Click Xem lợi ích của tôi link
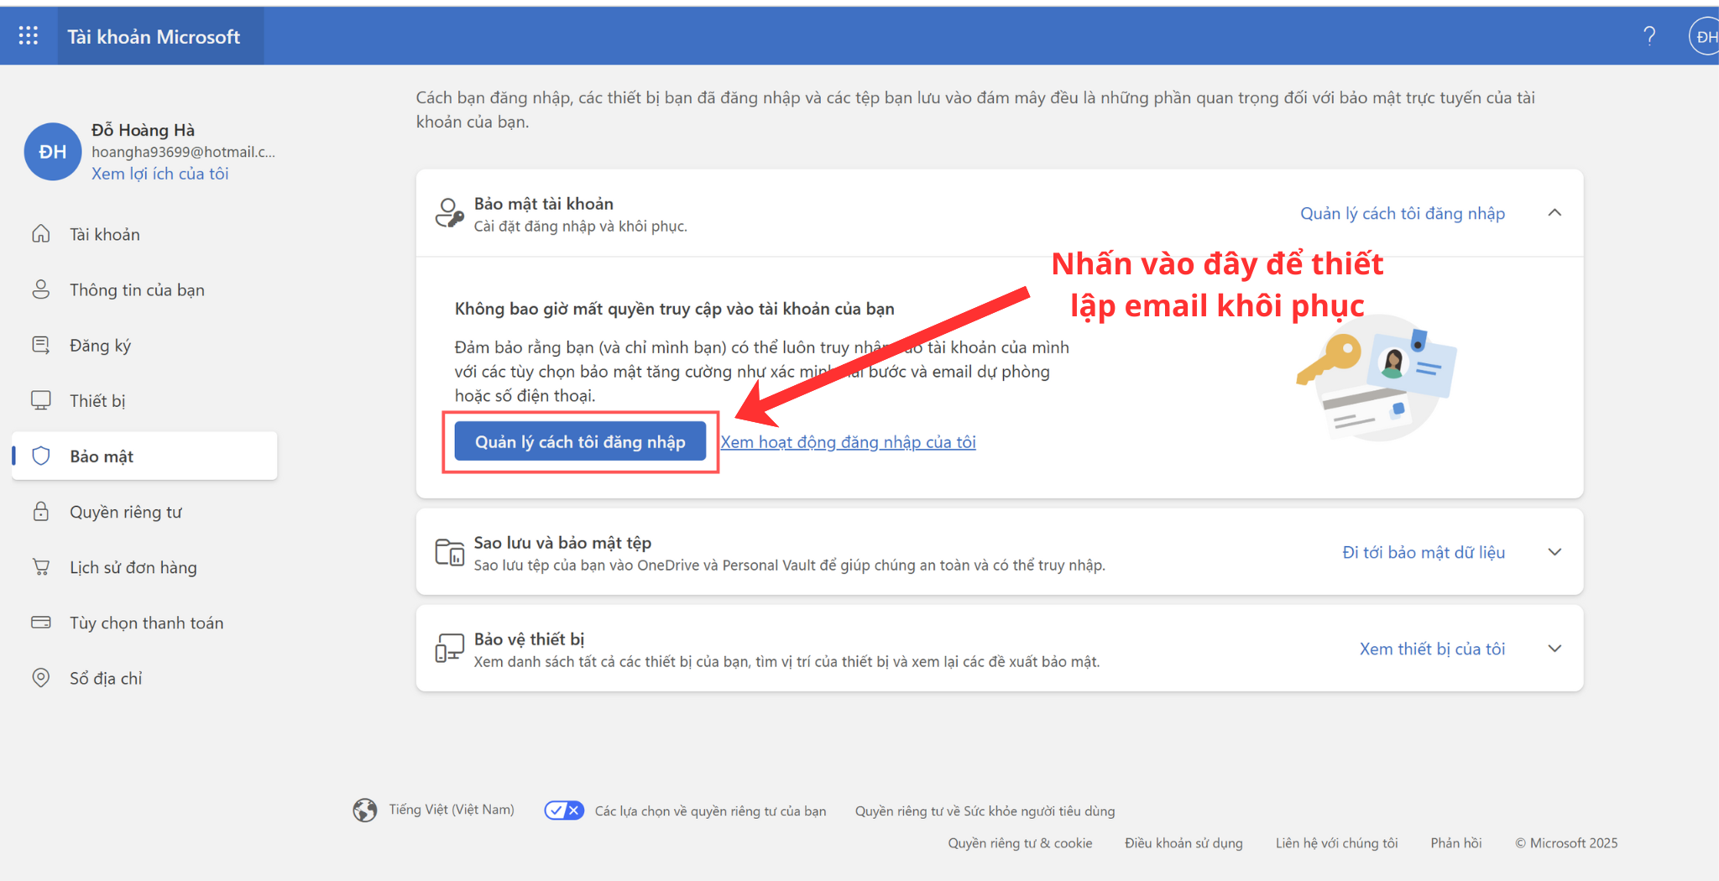 click(159, 174)
